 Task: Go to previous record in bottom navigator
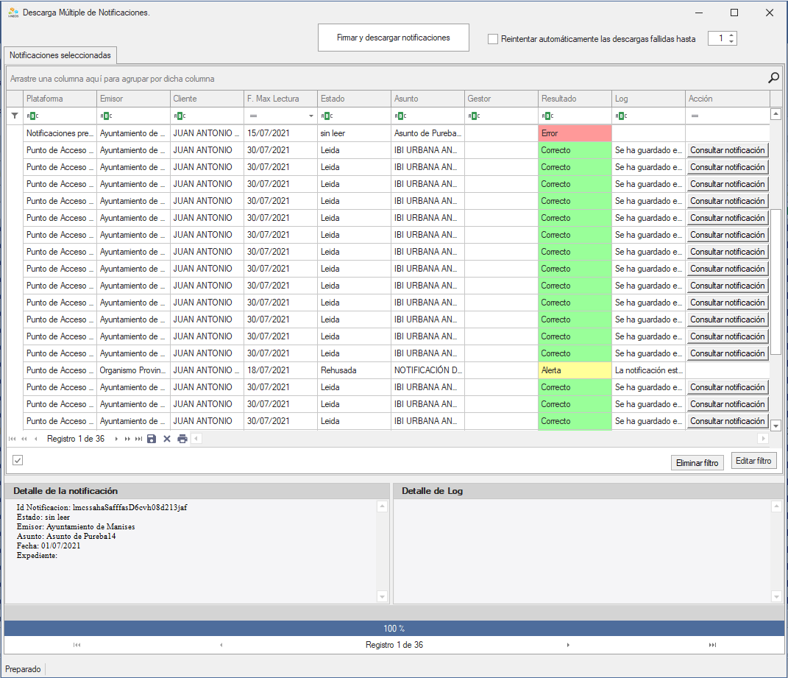[x=221, y=645]
